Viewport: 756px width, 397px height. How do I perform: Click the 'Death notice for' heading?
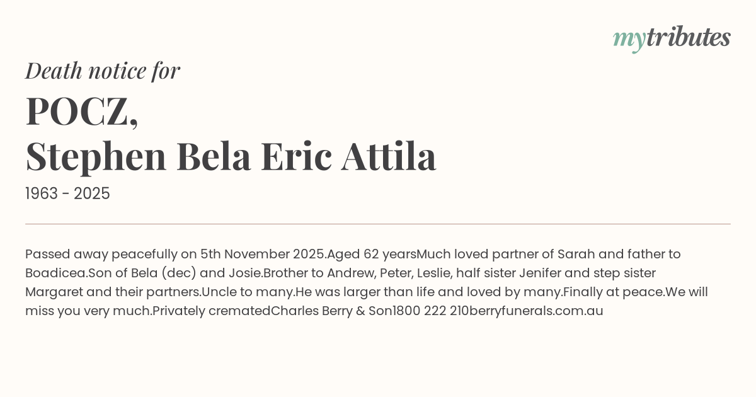coord(103,71)
